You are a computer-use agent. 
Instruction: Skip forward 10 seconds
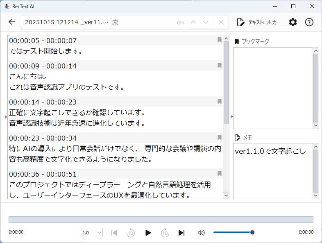[165, 233]
